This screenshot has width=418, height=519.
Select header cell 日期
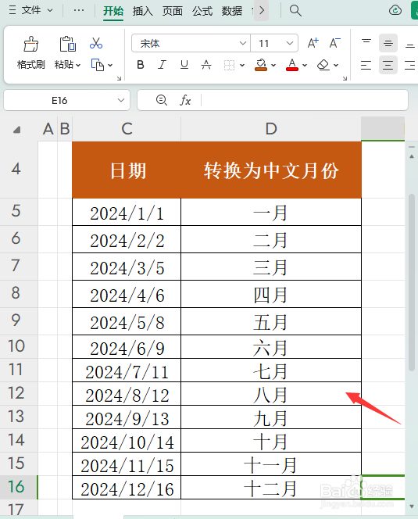click(x=127, y=170)
